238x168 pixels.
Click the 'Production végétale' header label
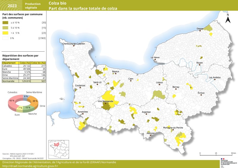coord(33,6)
